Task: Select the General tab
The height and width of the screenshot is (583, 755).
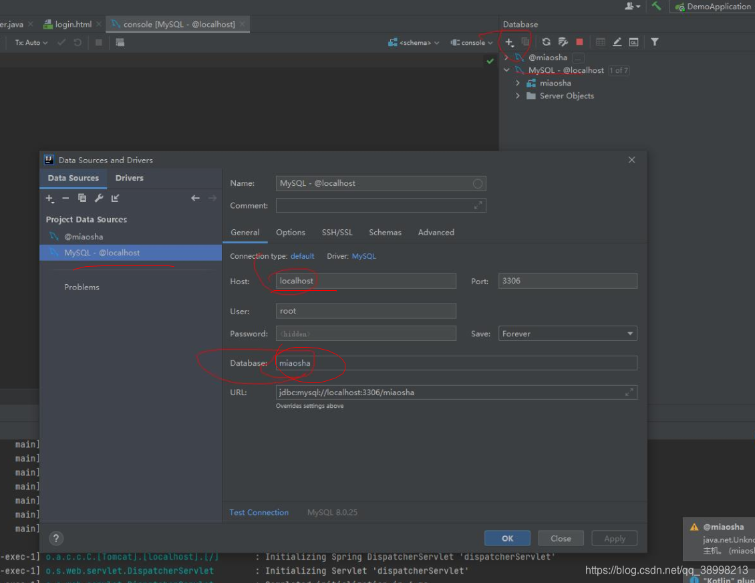Action: [245, 232]
